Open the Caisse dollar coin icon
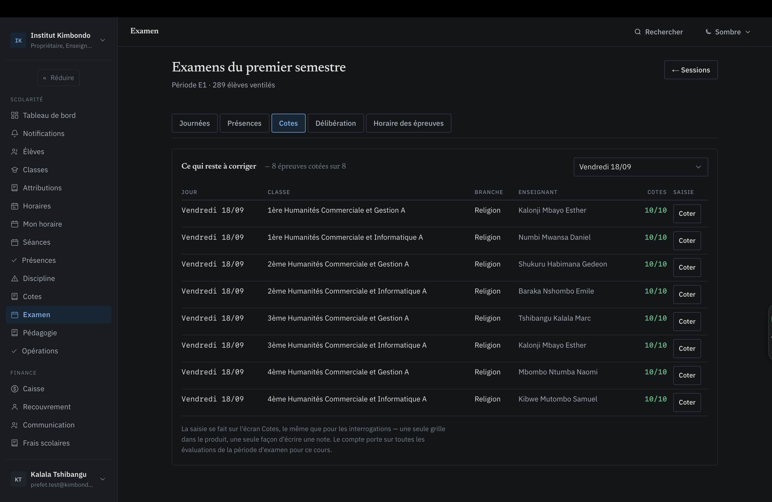772x502 pixels. pos(15,389)
